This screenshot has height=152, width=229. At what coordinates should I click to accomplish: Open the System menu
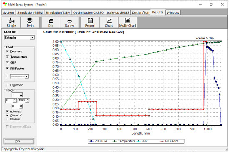coord(8,13)
